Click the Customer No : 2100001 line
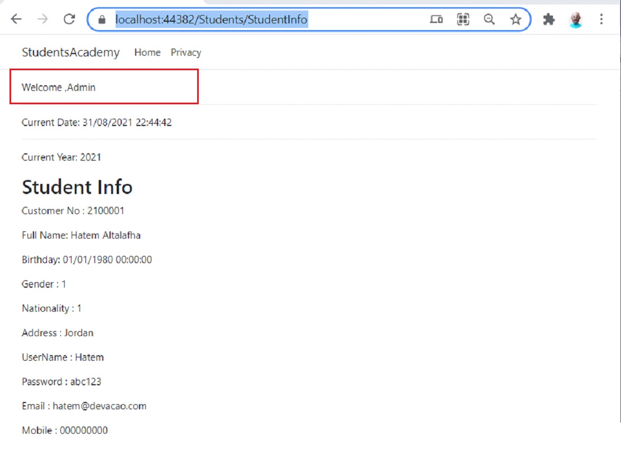 coord(73,211)
